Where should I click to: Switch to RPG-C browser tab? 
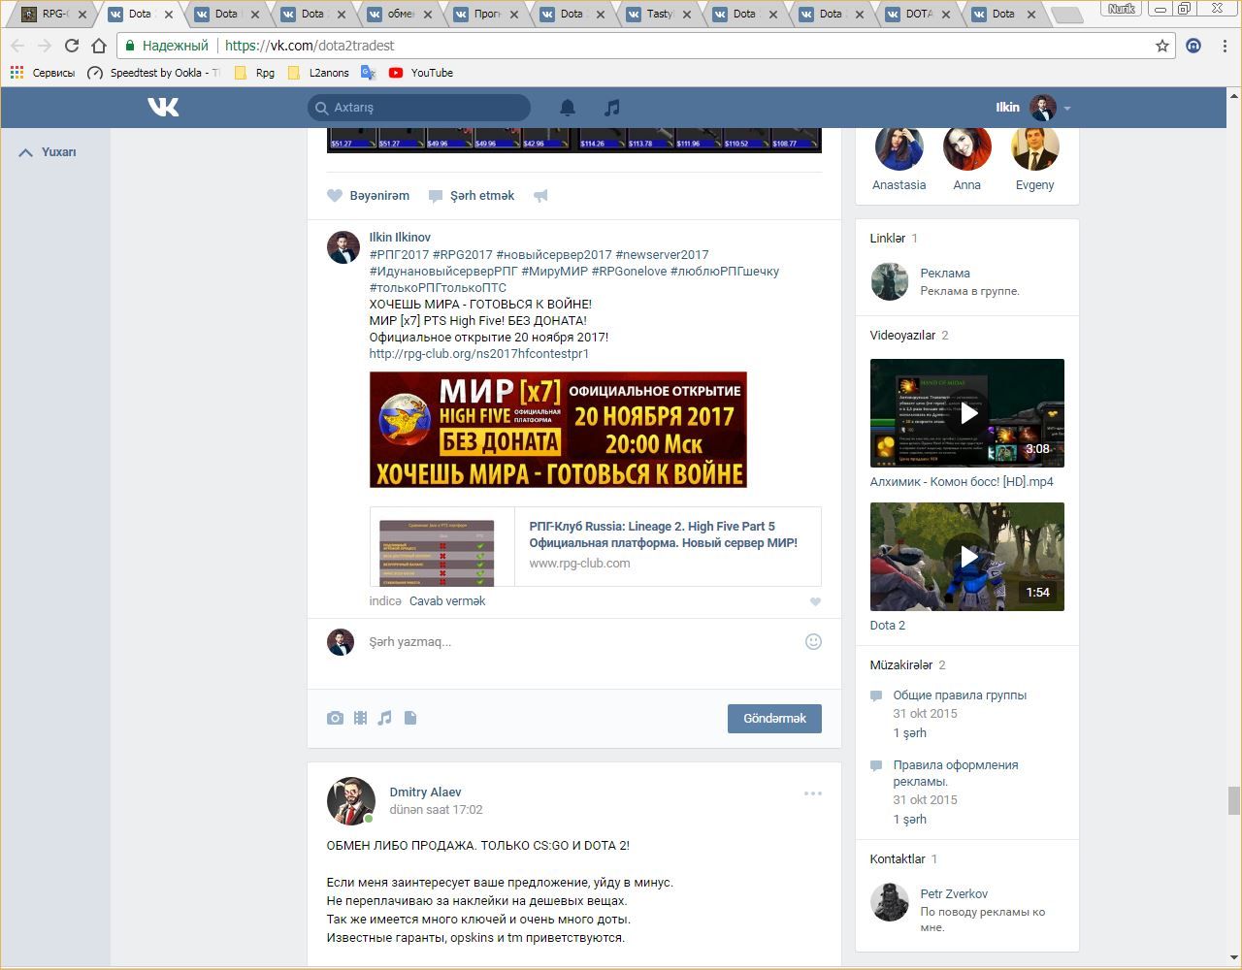tap(54, 15)
